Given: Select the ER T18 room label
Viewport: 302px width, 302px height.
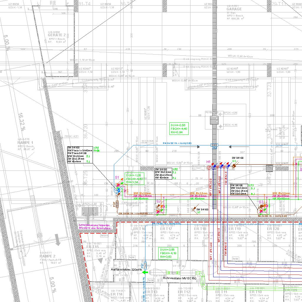Looking at the screenshot, I should pyautogui.click(x=200, y=229).
